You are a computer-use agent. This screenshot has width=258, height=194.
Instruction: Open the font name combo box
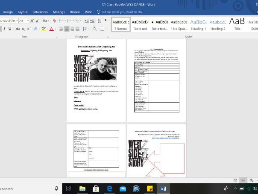9,21
